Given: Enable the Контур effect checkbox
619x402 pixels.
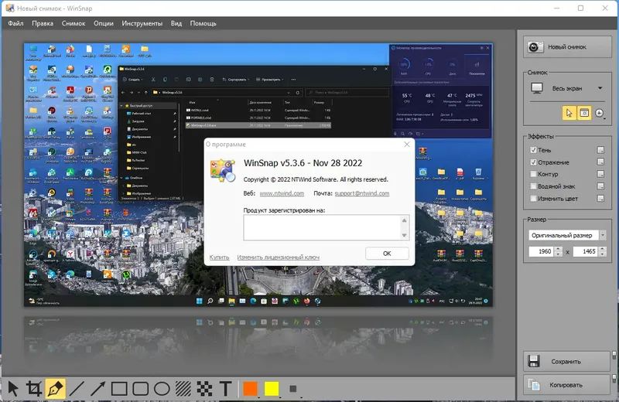Looking at the screenshot, I should 533,174.
